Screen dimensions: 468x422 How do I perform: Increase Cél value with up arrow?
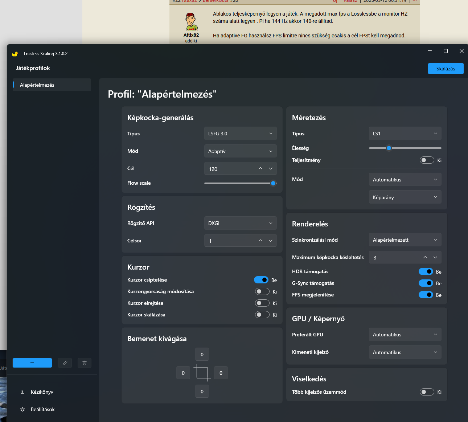point(260,169)
